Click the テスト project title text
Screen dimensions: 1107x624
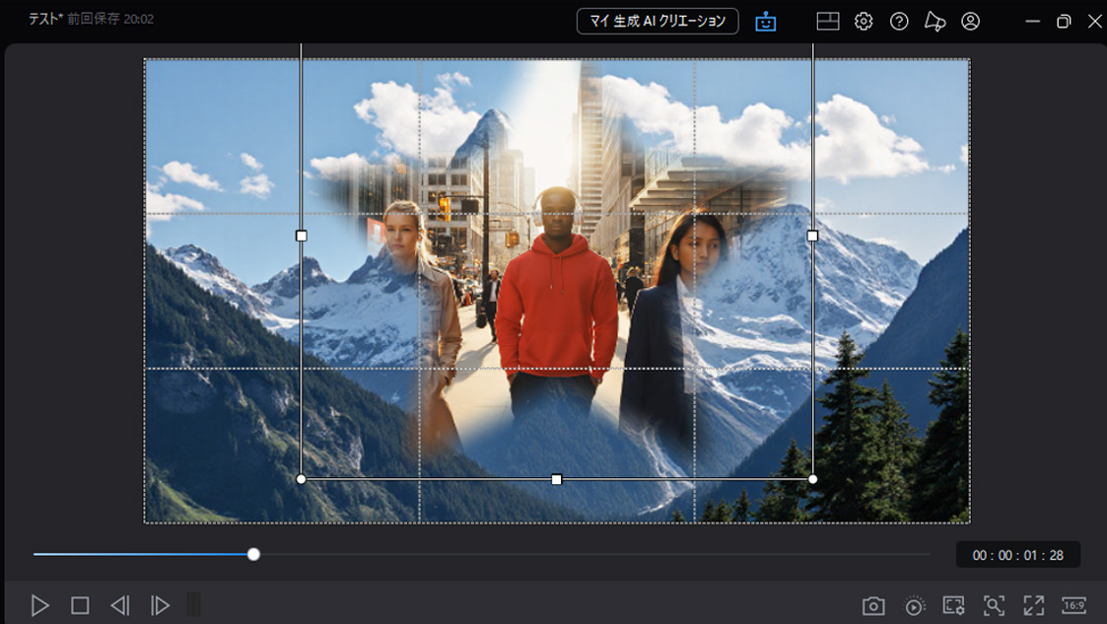point(39,17)
